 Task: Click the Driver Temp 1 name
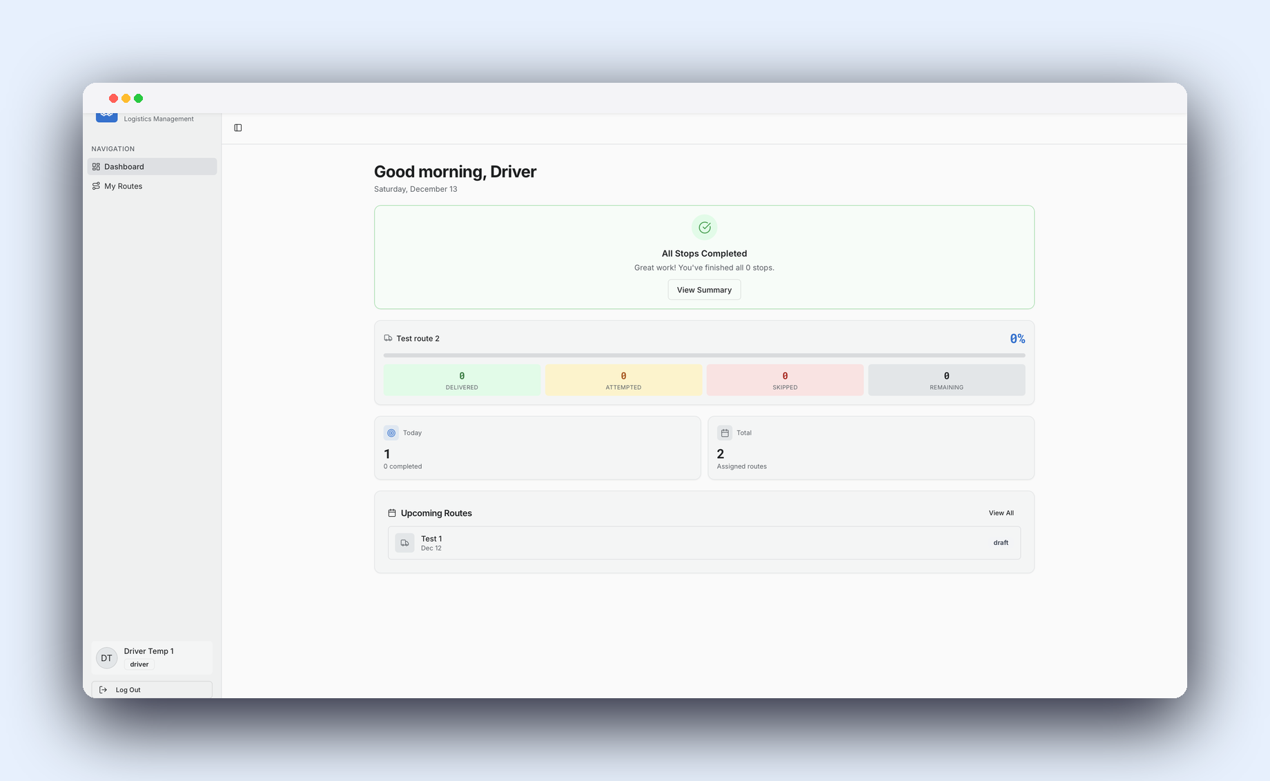point(148,651)
